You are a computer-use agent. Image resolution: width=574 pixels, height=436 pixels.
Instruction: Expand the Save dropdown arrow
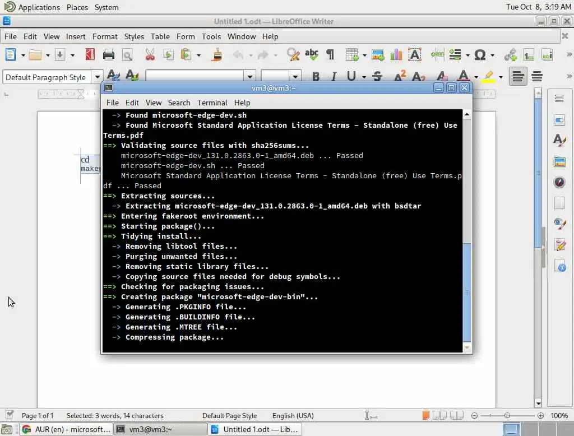pos(72,55)
